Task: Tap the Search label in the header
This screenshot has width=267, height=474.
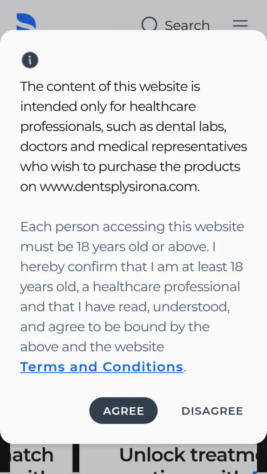Action: [x=187, y=25]
